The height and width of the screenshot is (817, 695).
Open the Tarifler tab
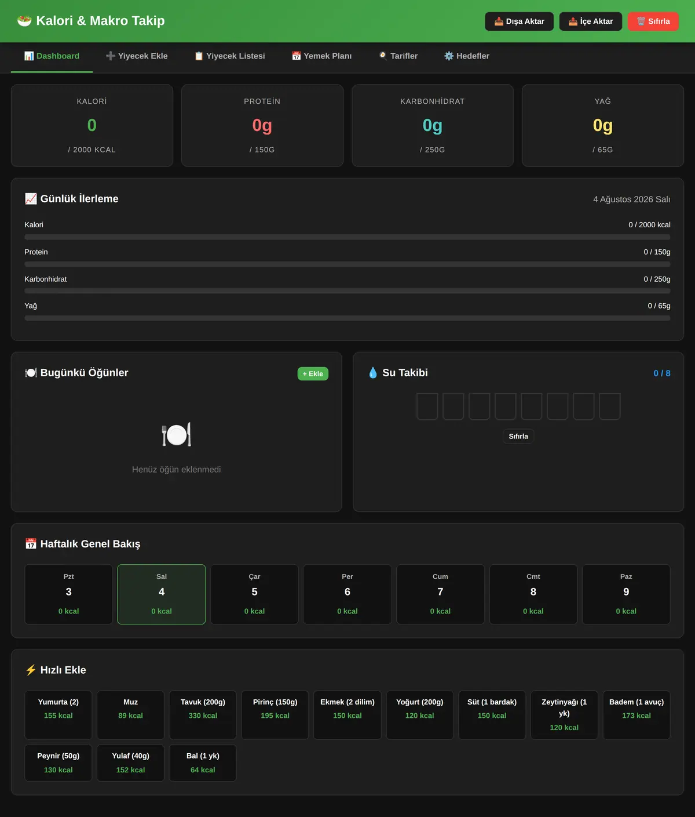[x=398, y=56]
